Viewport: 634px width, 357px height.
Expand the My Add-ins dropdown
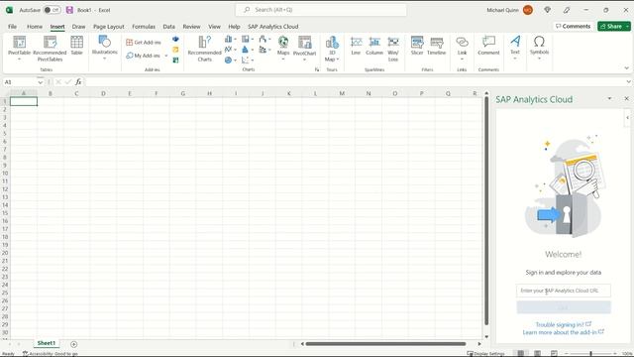166,56
